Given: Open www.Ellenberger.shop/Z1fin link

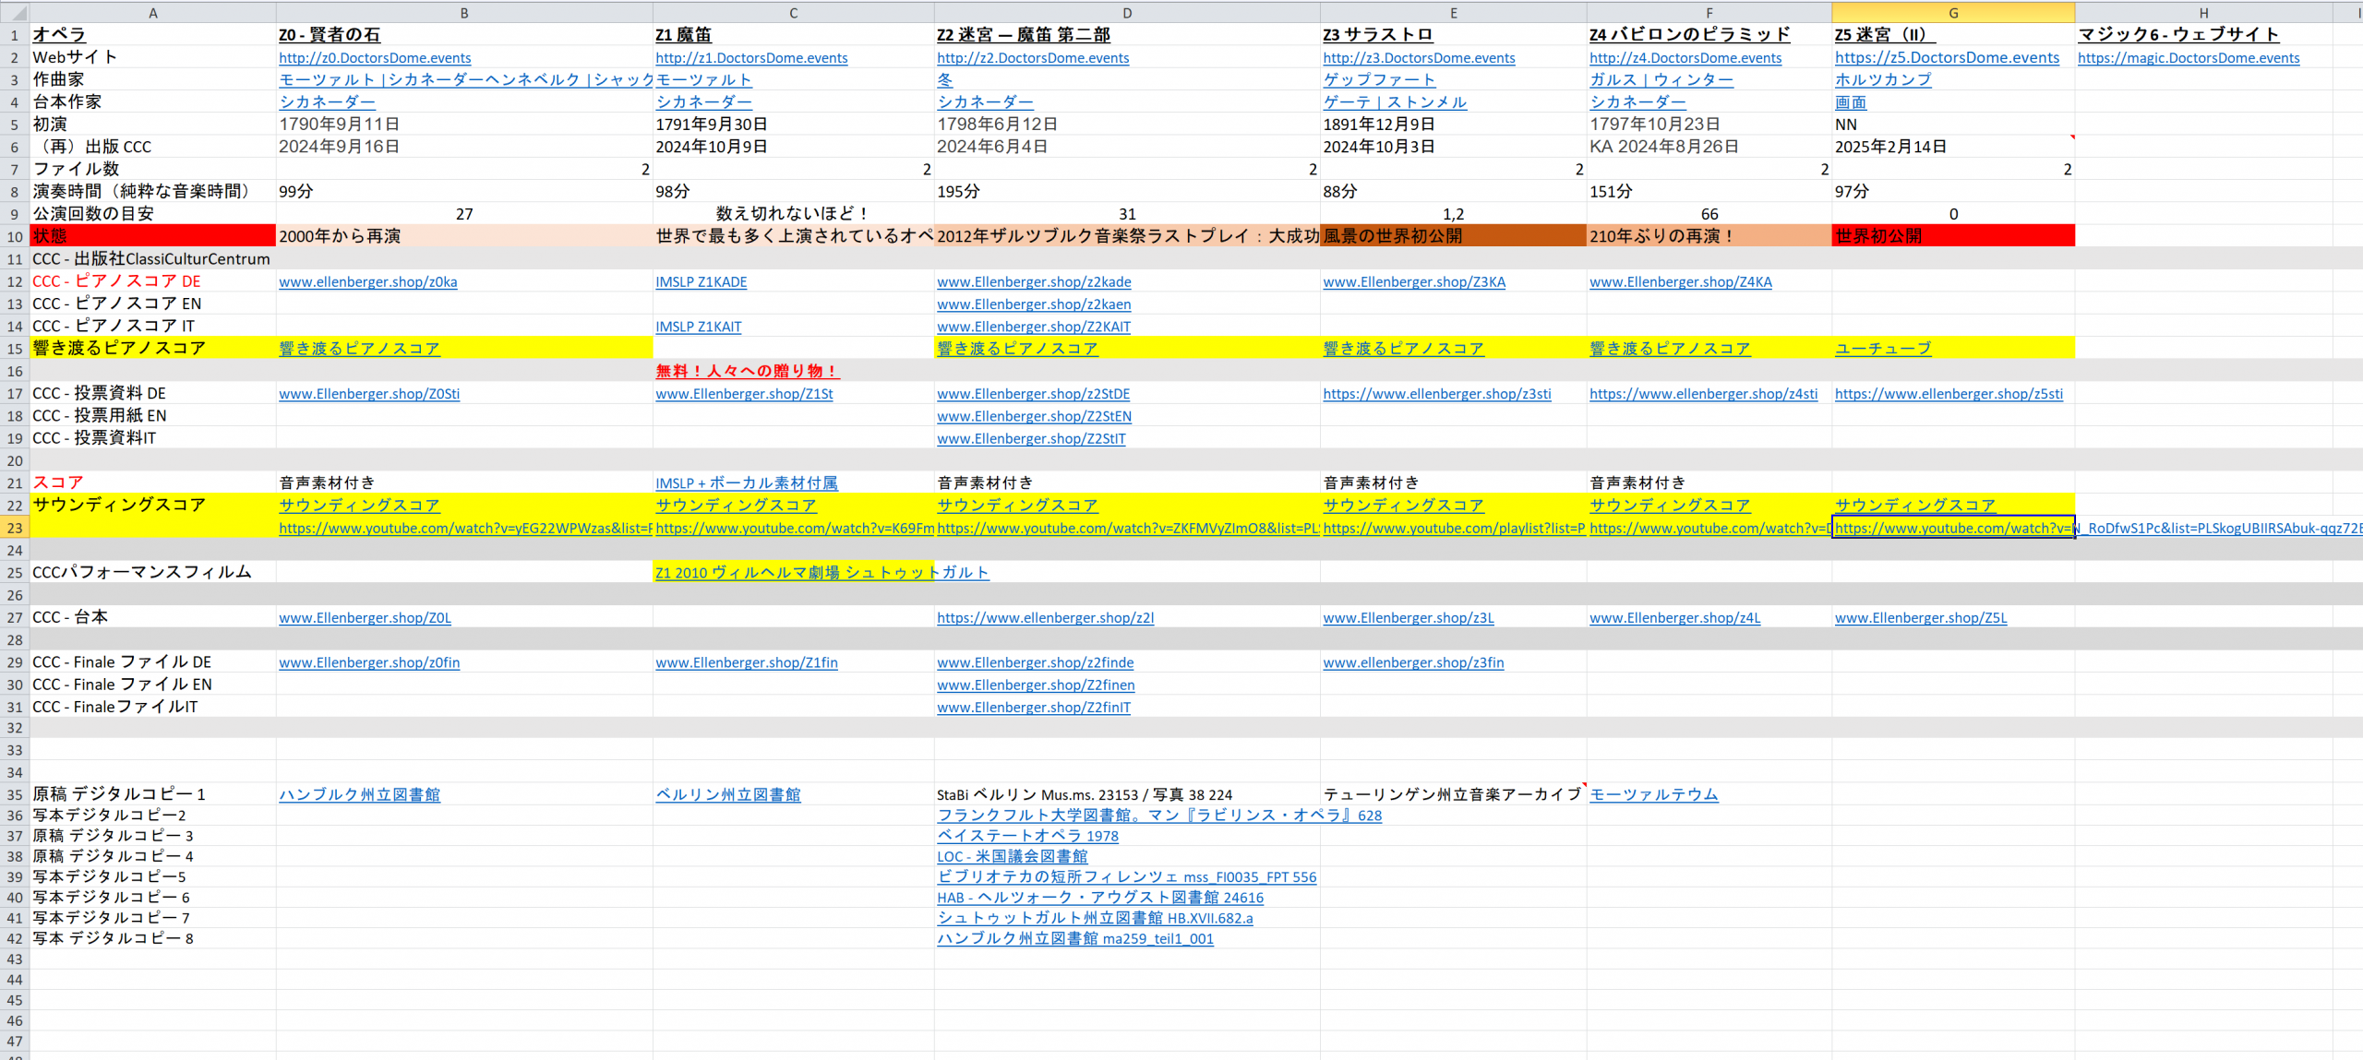Looking at the screenshot, I should click(747, 662).
